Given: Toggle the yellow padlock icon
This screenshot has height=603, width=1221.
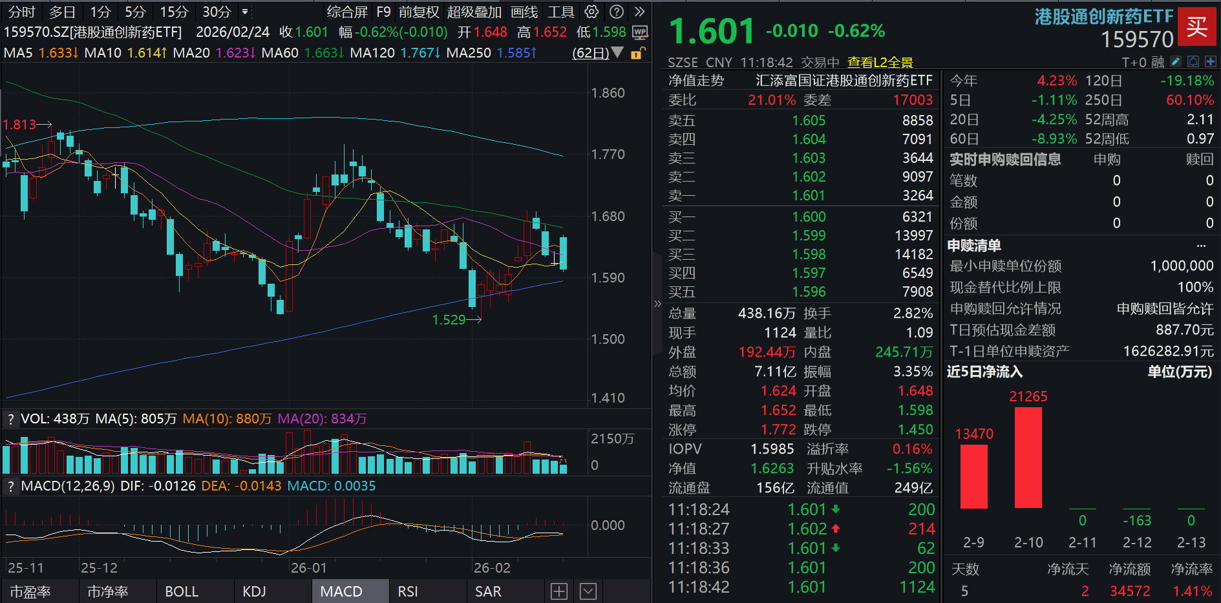Looking at the screenshot, I should [x=638, y=53].
